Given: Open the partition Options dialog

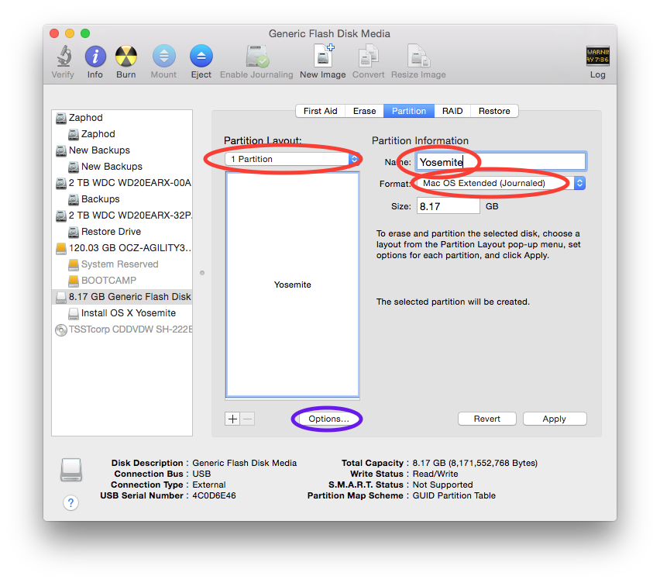Looking at the screenshot, I should [x=328, y=419].
